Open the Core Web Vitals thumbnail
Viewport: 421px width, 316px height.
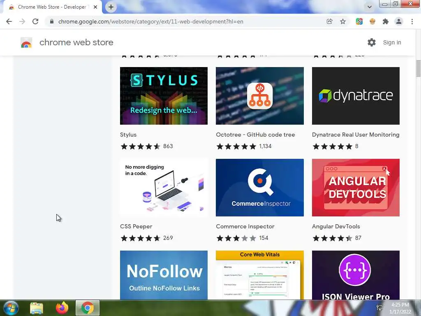click(260, 275)
